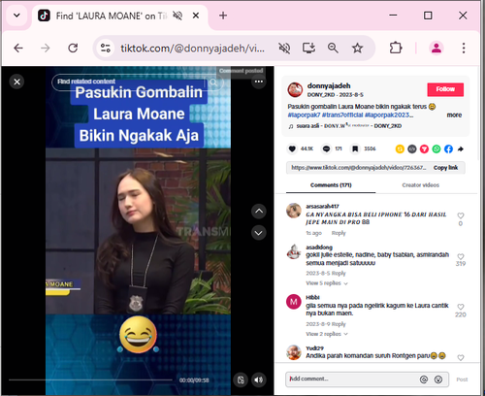Open the Chrome extensions puzzle icon
This screenshot has width=485, height=396.
point(396,49)
